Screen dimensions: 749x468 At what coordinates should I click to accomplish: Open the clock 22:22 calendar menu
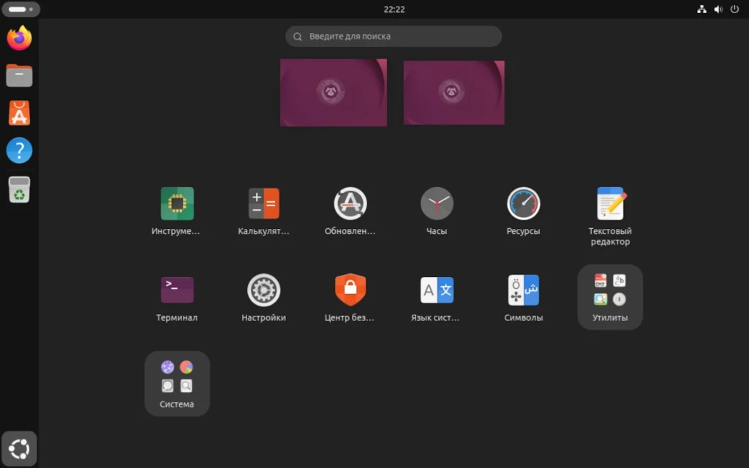pos(394,9)
